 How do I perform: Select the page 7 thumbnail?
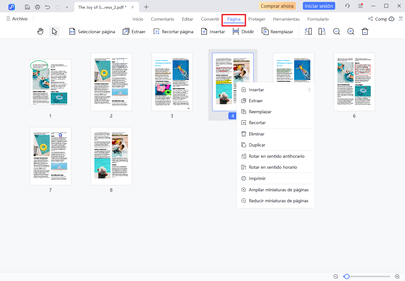coord(50,156)
